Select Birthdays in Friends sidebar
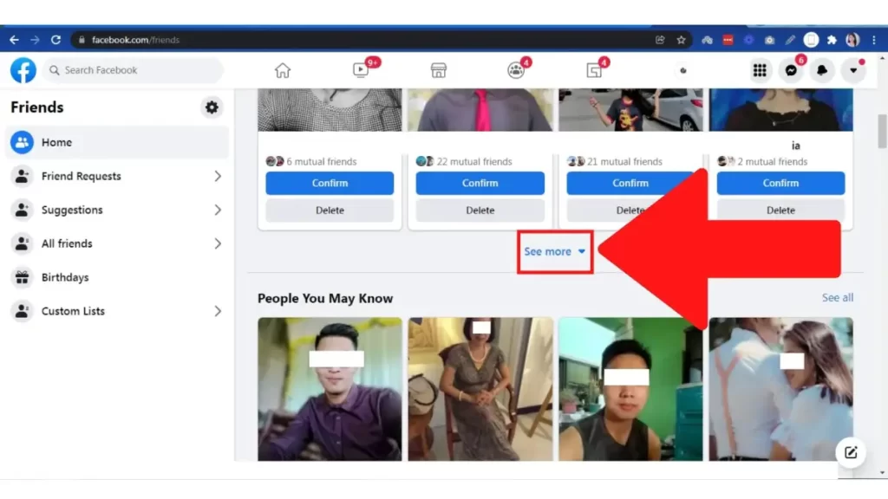 65,278
